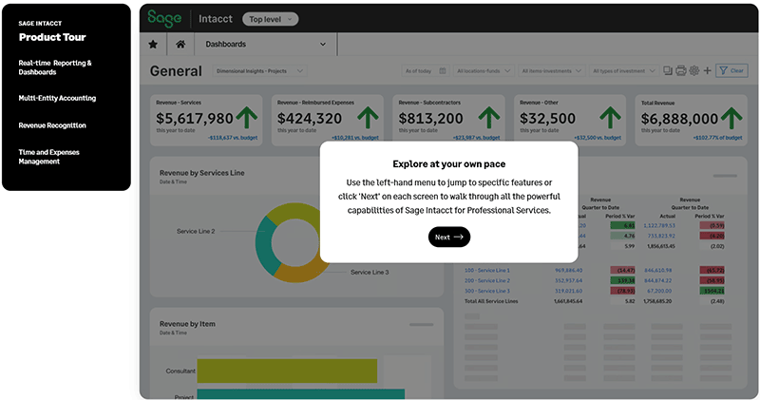Click the As of today date field
760x400 pixels.
pos(426,71)
